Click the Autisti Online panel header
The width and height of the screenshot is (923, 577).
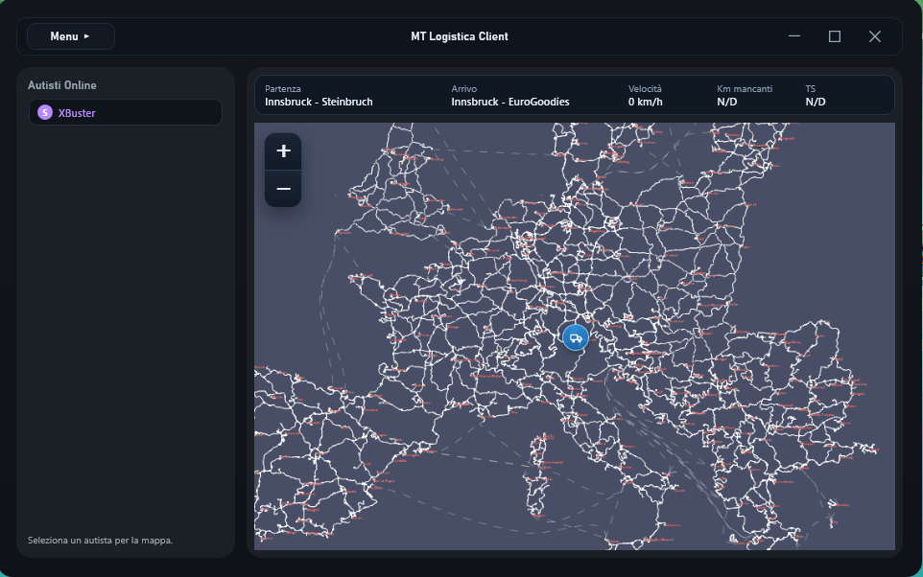61,84
